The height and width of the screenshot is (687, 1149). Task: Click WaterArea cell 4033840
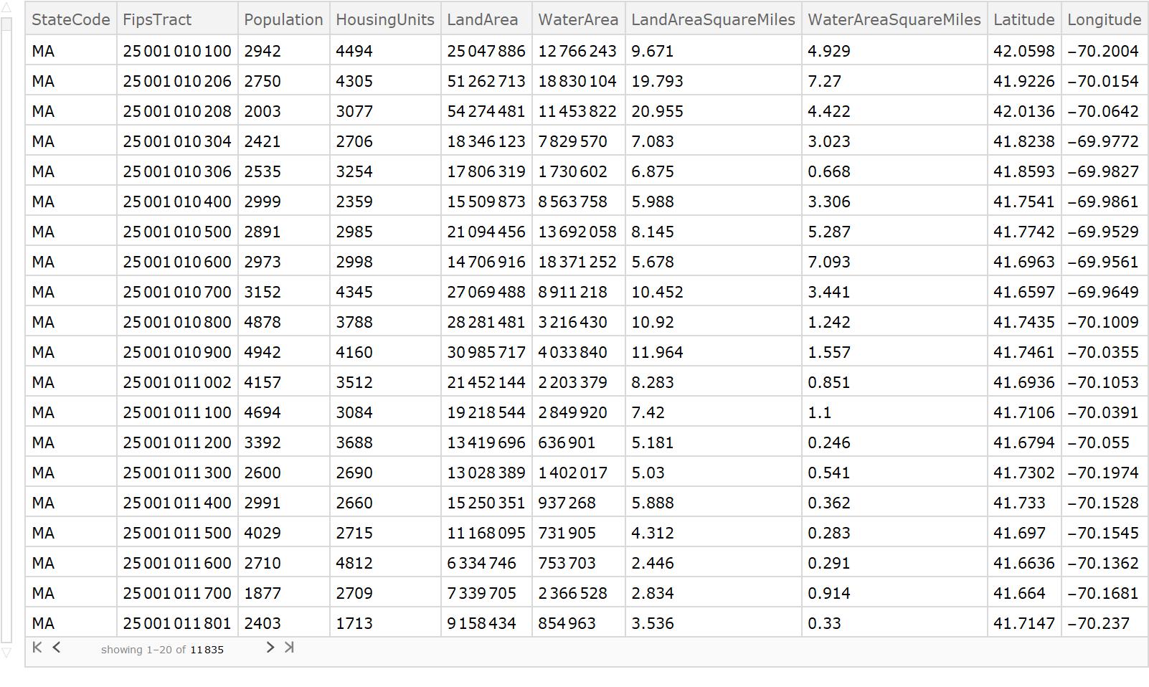578,352
